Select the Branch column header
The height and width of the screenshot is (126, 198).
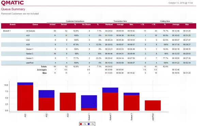[x=13, y=24]
